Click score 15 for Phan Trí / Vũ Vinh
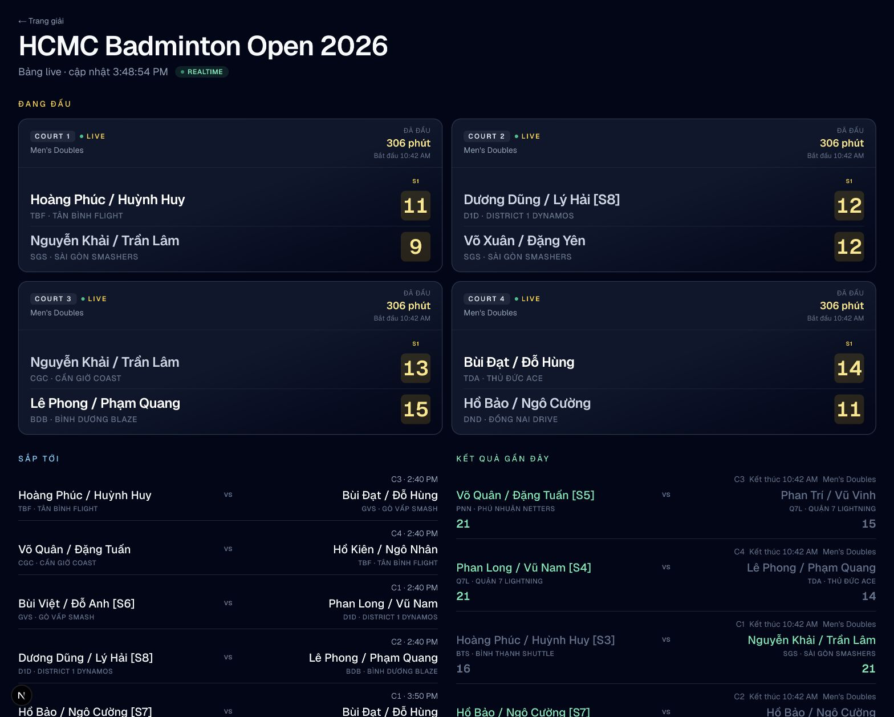Viewport: 894px width, 717px height. [x=869, y=524]
